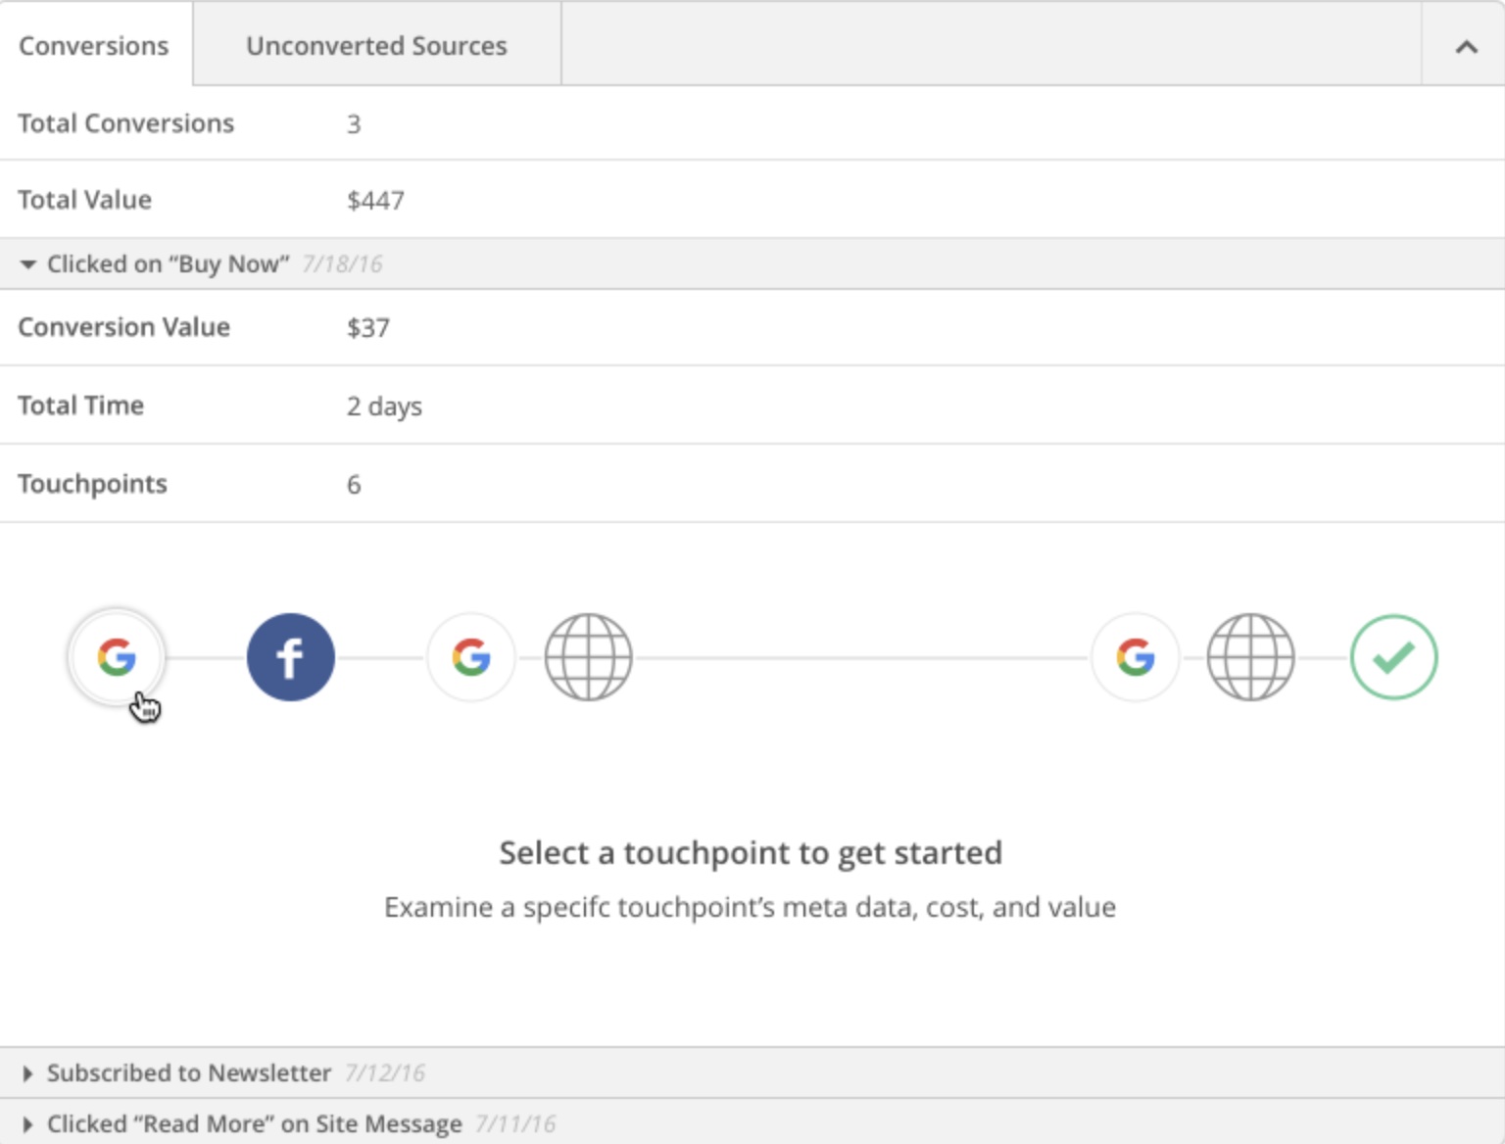Click the Total Conversions value 3
1505x1144 pixels.
pos(354,124)
